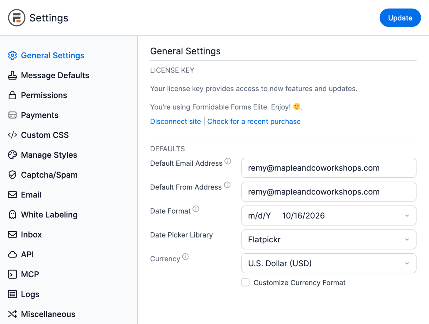Click the Disconnect site link
The width and height of the screenshot is (429, 324).
[x=176, y=121]
